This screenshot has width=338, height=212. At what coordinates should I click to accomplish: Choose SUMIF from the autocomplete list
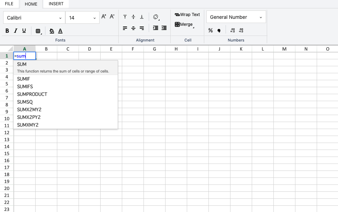click(x=66, y=79)
